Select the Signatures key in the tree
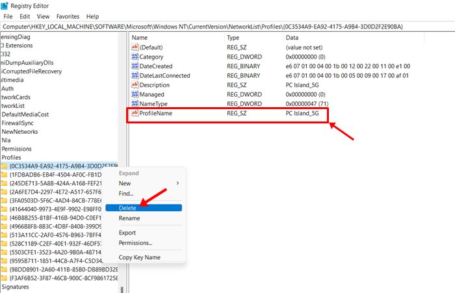455x293 pixels. click(x=15, y=287)
